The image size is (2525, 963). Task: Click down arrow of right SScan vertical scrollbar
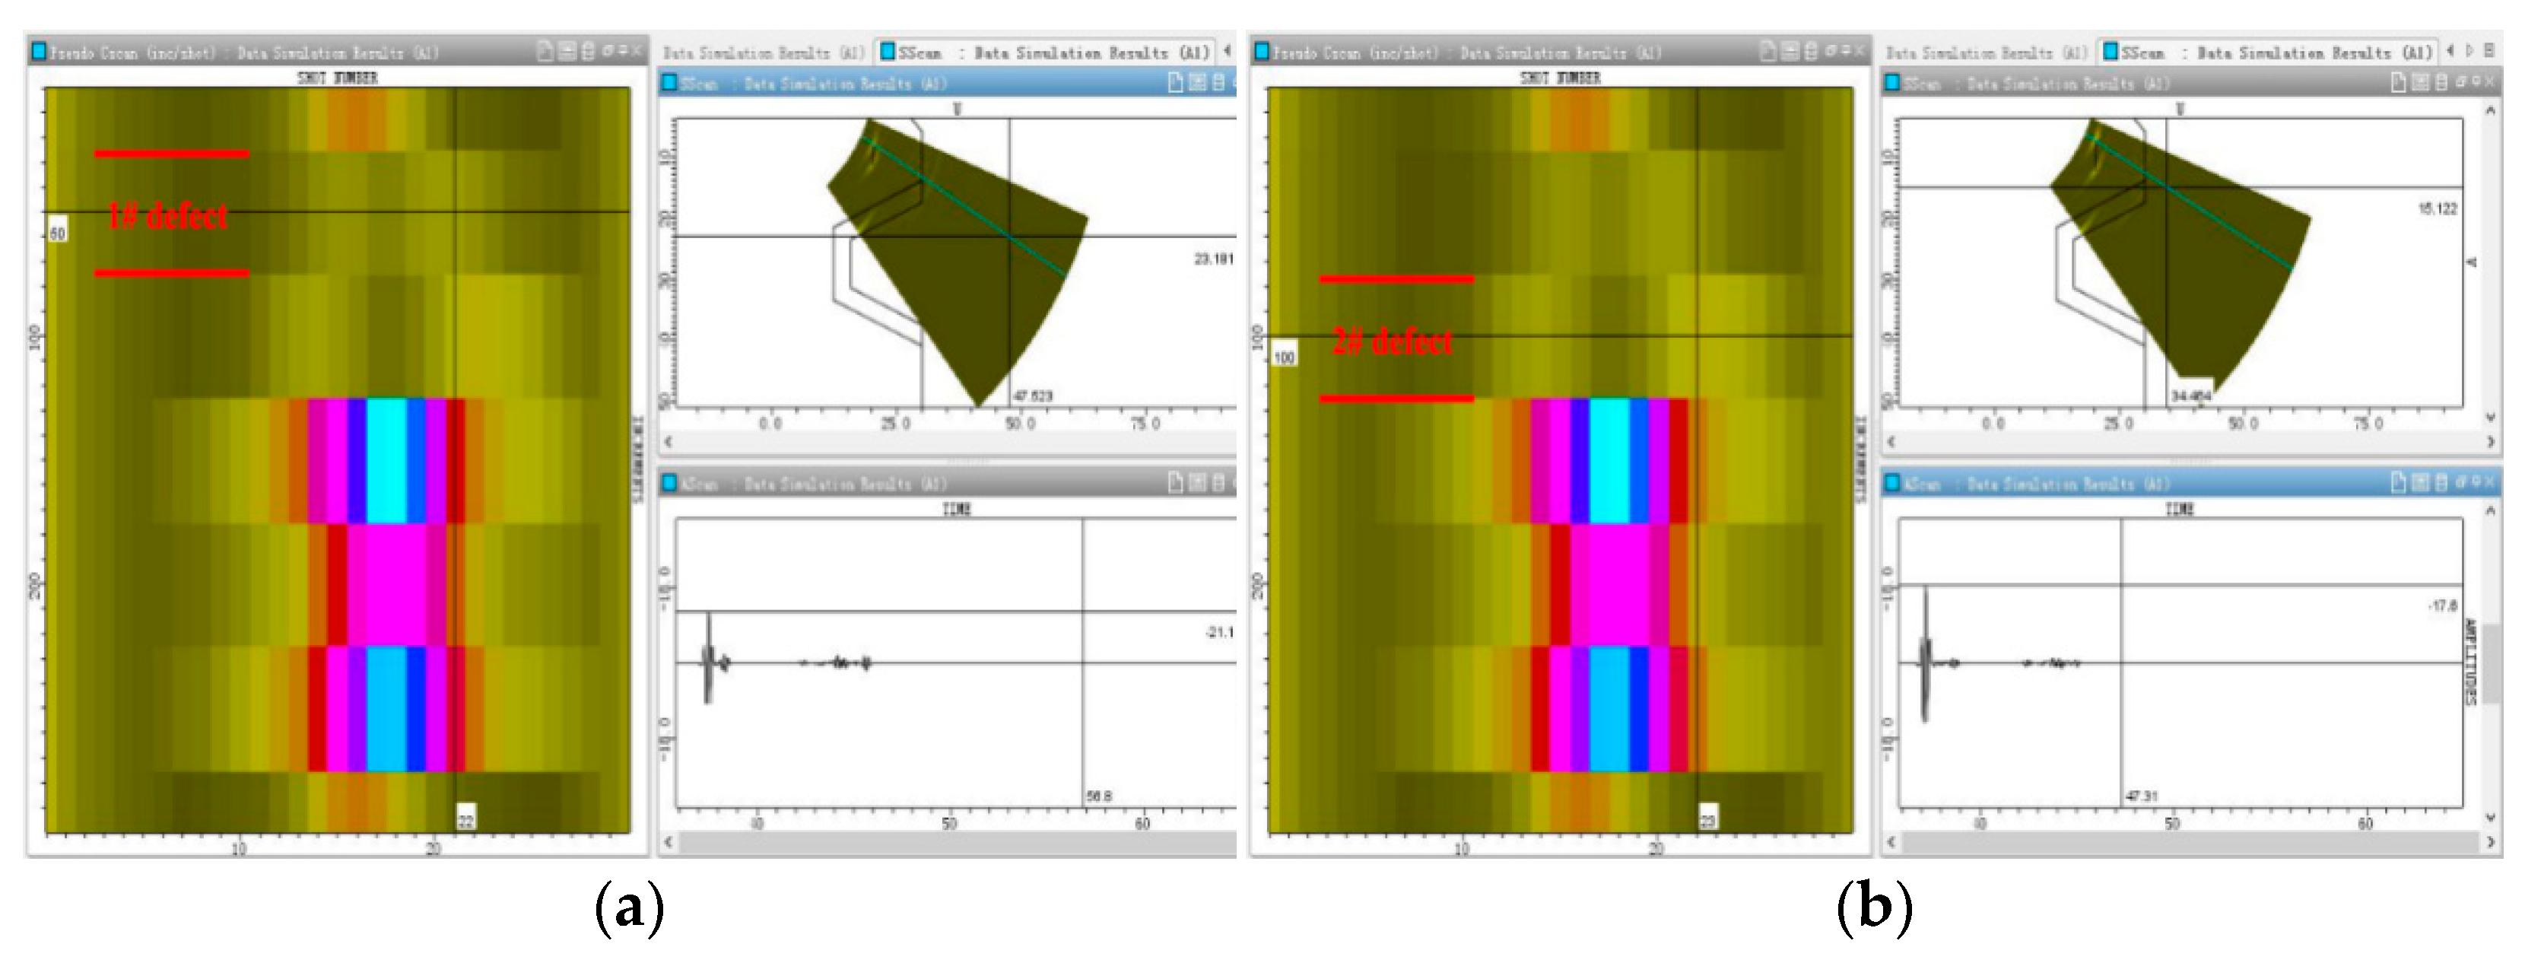pos(2491,417)
